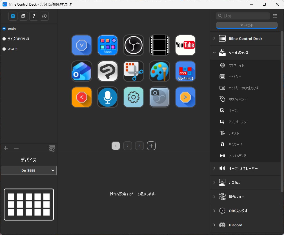Select the main profile radio button
The image size is (284, 235).
4,29
